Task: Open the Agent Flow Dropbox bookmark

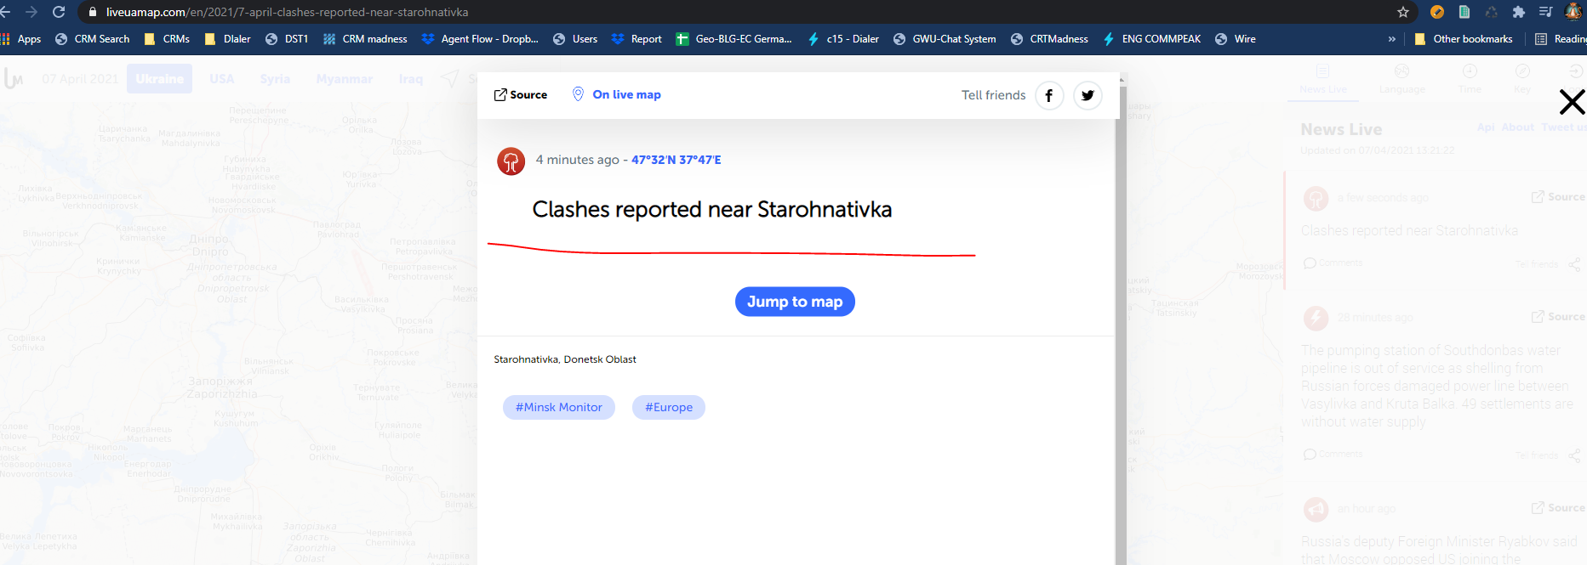Action: [480, 39]
